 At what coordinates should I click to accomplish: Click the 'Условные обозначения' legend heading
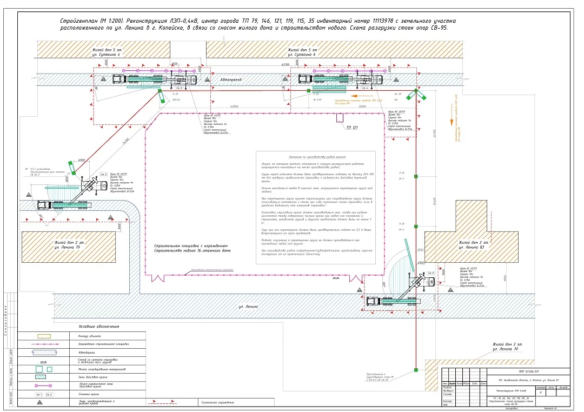point(96,327)
